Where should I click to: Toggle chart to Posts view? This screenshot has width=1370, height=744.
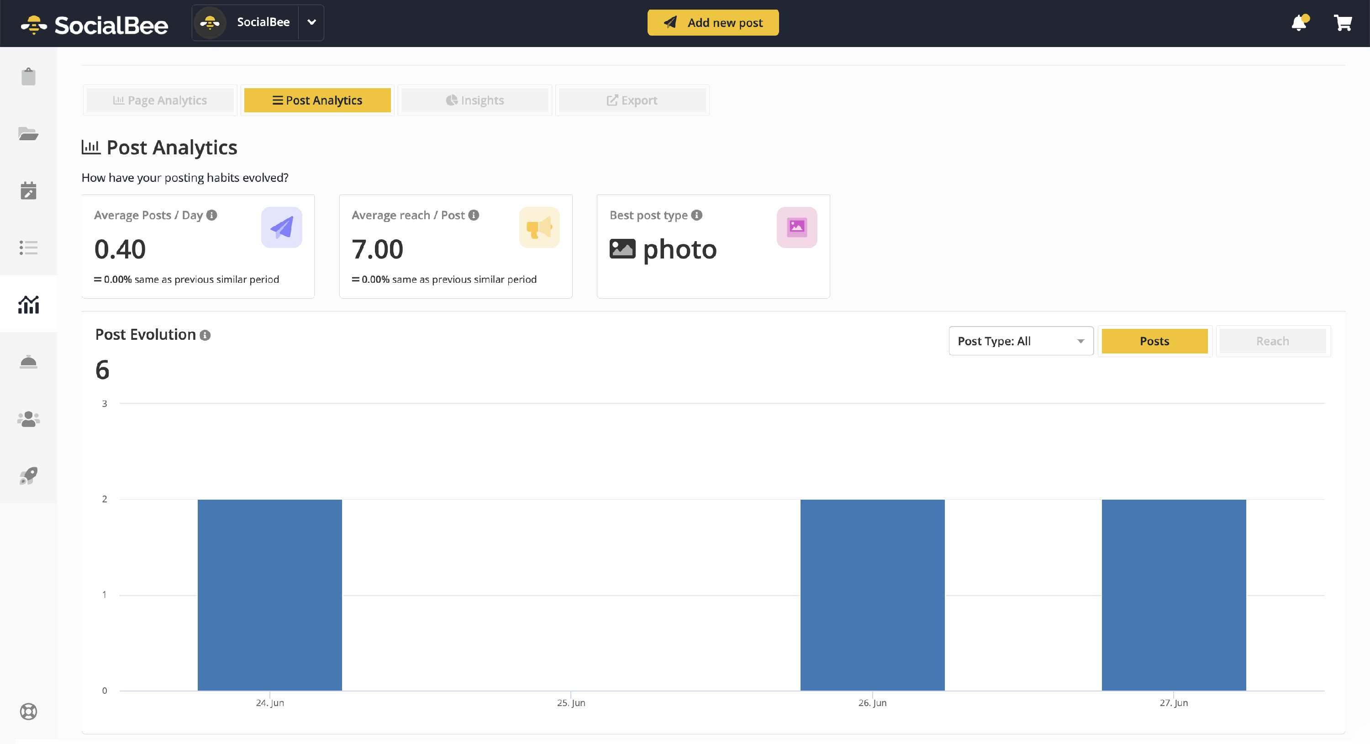[1154, 341]
